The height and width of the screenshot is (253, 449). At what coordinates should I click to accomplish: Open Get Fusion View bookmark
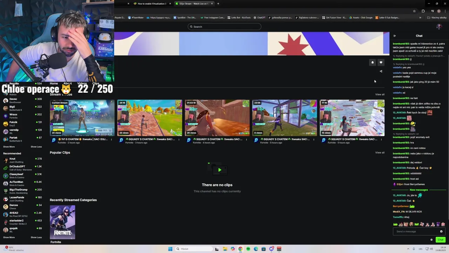334,18
